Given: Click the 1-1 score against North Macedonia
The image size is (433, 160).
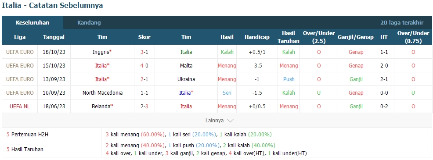Looking at the screenshot, I should pyautogui.click(x=144, y=92).
